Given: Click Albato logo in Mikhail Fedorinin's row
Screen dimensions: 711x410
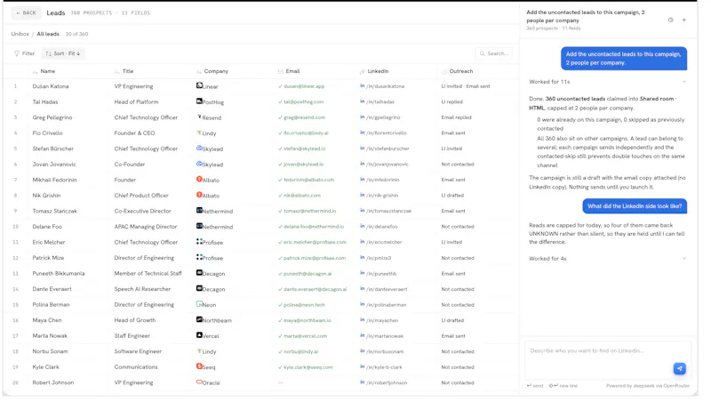Looking at the screenshot, I should point(199,179).
